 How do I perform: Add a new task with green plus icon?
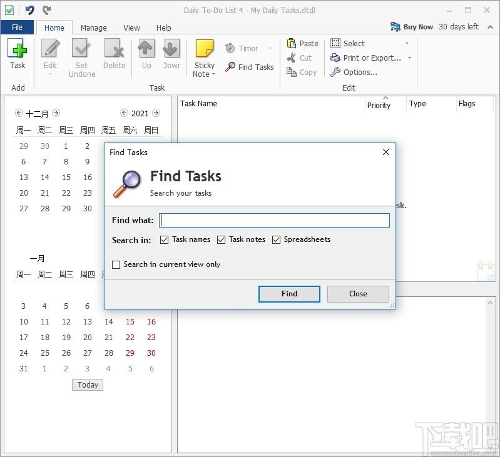(x=18, y=54)
